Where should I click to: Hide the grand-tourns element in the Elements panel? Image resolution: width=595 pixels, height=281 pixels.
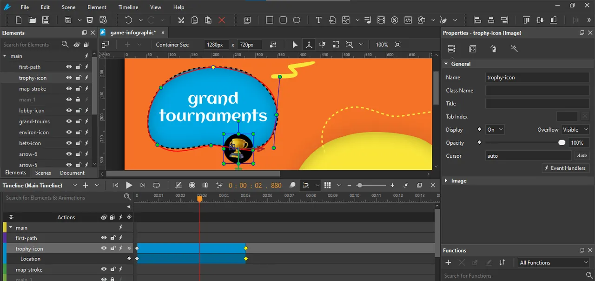69,121
